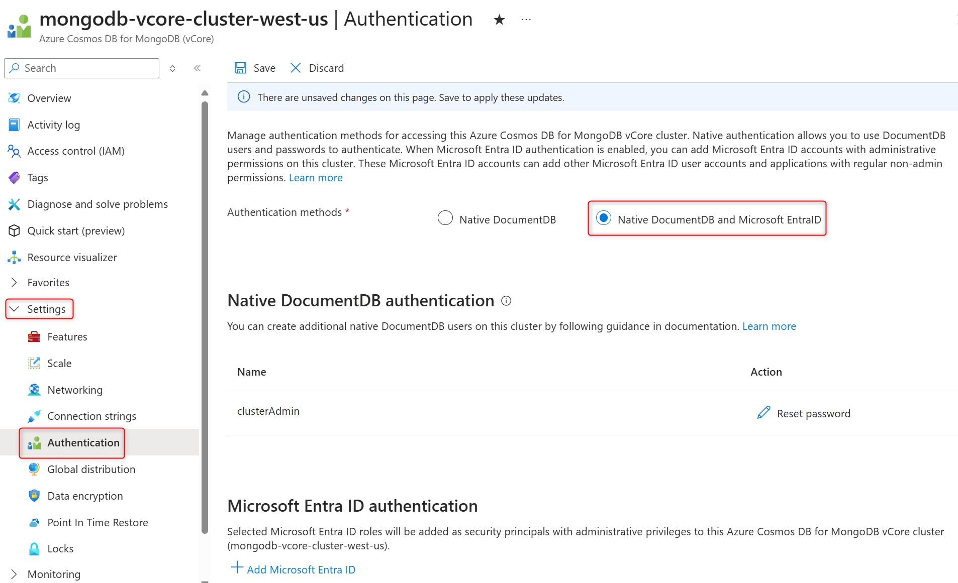958x583 pixels.
Task: Switch to the Networking settings page
Action: (x=74, y=390)
